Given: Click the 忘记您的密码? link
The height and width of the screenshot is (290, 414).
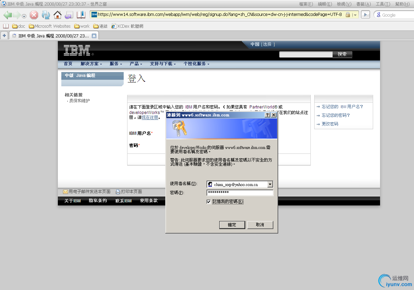Looking at the screenshot, I should point(336,115).
